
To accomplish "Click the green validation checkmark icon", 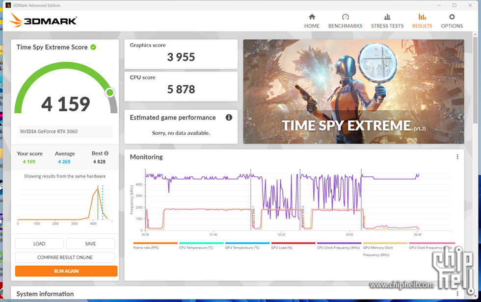I will pos(93,47).
